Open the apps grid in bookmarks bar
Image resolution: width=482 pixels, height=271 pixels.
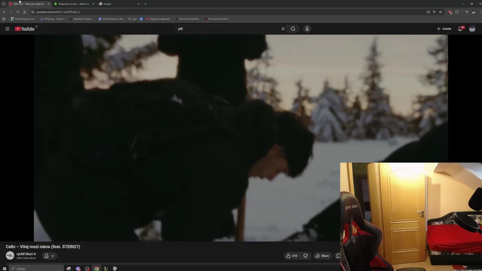(4, 19)
